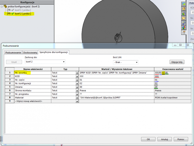Select configuration konf 1 [ próba ]

23,10
